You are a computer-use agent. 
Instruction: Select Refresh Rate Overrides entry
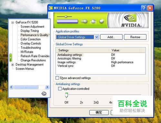coord(35,56)
